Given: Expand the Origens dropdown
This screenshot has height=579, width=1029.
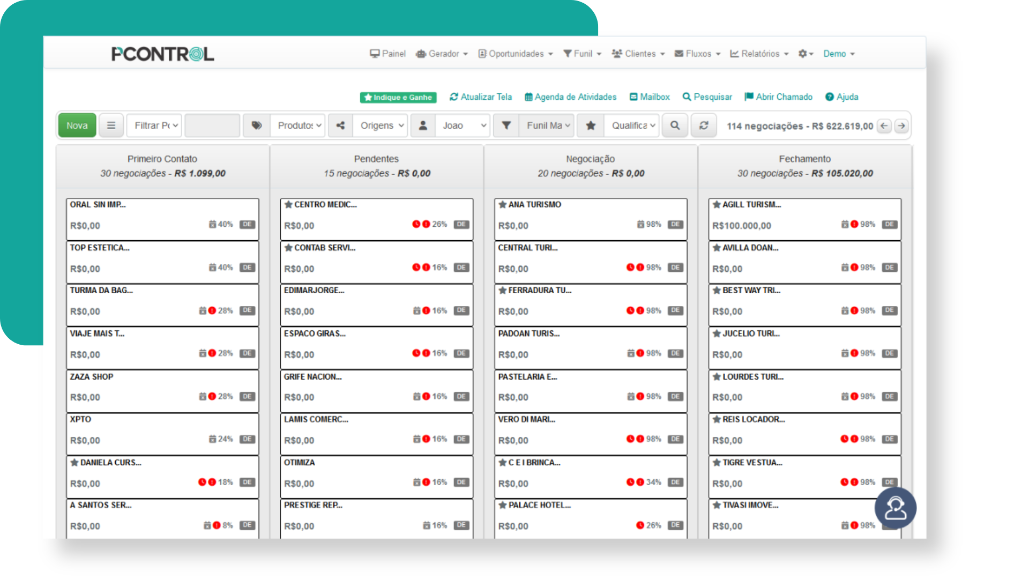Looking at the screenshot, I should pos(380,125).
